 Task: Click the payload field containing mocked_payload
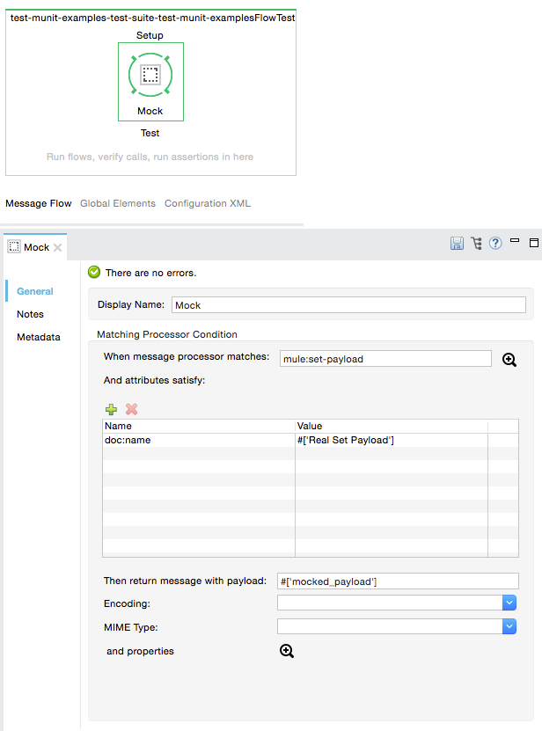click(397, 581)
